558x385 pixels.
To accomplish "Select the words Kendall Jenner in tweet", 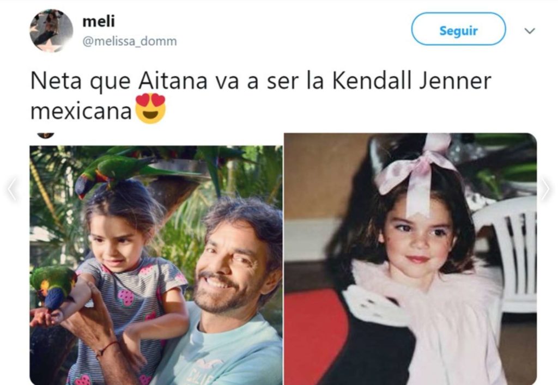I will (x=412, y=81).
